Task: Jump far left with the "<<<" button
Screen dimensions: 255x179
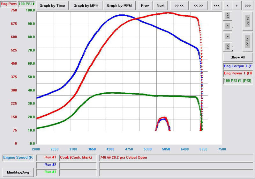Action: coord(216,5)
